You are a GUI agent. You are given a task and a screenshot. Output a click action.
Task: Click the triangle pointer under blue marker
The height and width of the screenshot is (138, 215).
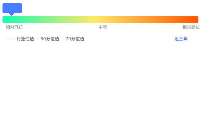12,14
